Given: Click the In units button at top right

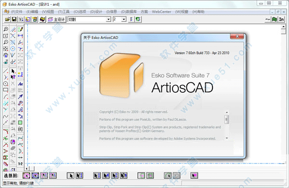Looking at the screenshot, I should [281, 19].
